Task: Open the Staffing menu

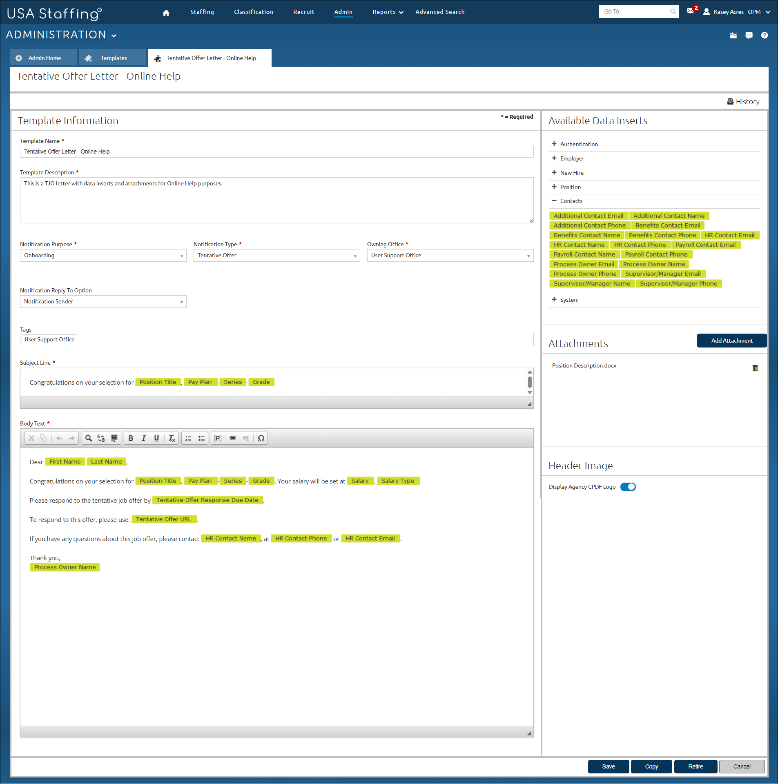Action: click(202, 12)
